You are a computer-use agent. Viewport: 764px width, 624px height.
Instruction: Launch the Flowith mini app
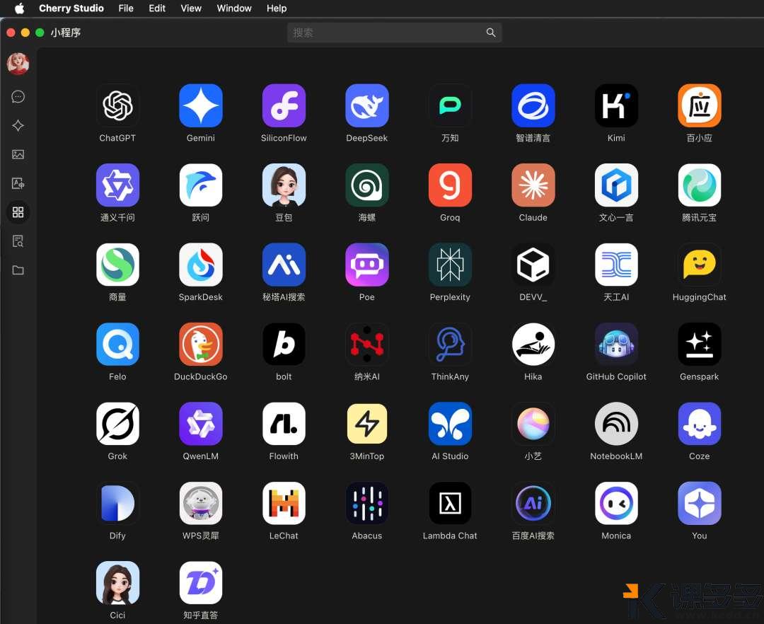pos(284,424)
